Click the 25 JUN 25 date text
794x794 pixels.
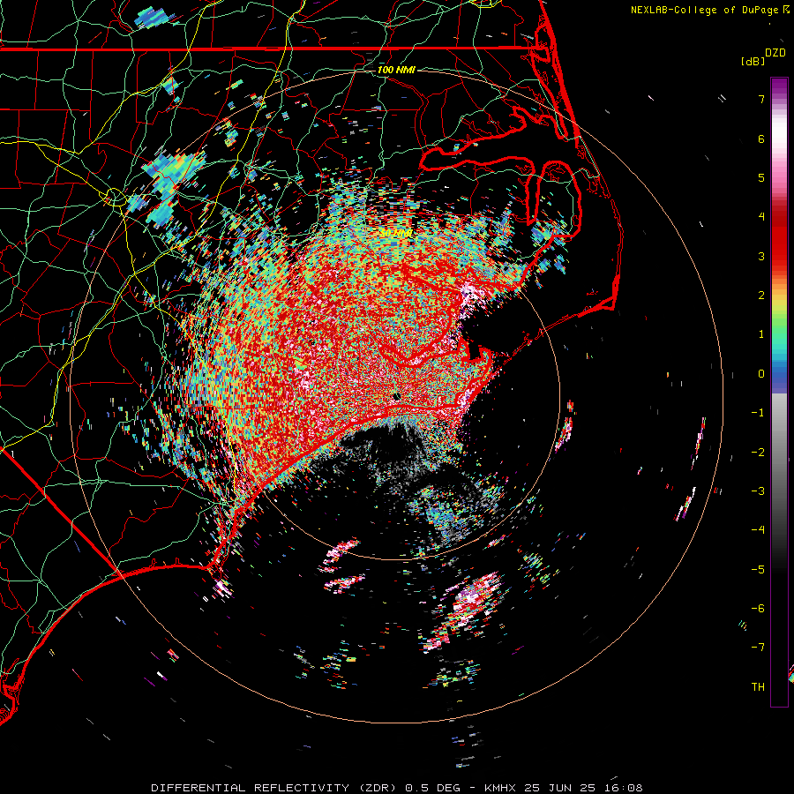point(558,788)
